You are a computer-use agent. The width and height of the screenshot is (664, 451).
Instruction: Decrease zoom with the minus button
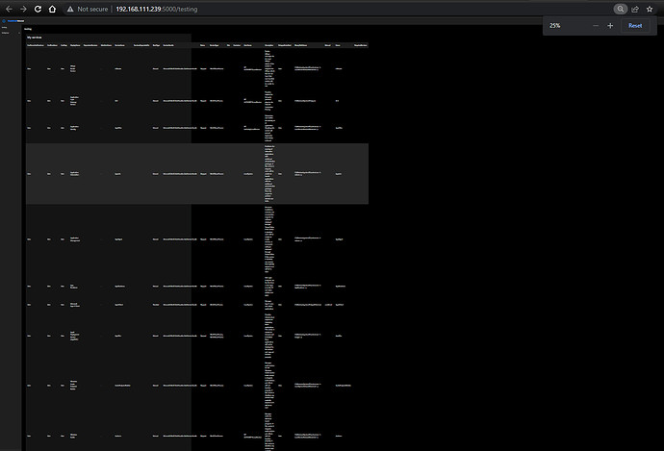pyautogui.click(x=596, y=26)
